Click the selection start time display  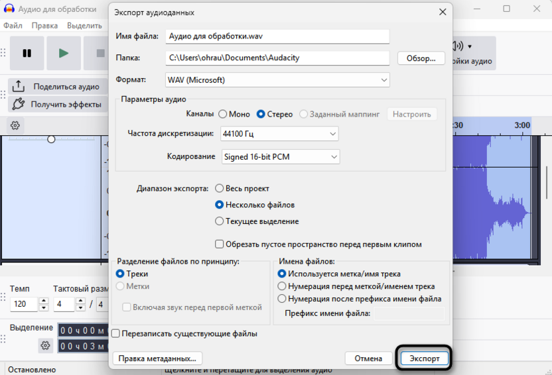83,331
